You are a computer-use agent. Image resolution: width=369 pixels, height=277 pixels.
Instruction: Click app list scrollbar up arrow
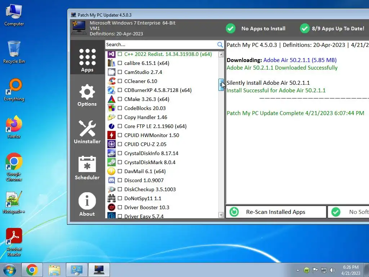[221, 54]
